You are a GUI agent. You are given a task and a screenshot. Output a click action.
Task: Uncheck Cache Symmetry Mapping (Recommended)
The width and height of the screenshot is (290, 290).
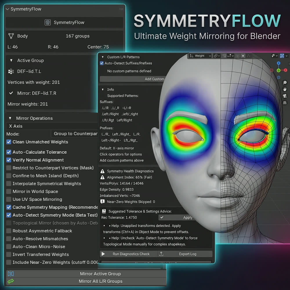[x=9, y=207]
